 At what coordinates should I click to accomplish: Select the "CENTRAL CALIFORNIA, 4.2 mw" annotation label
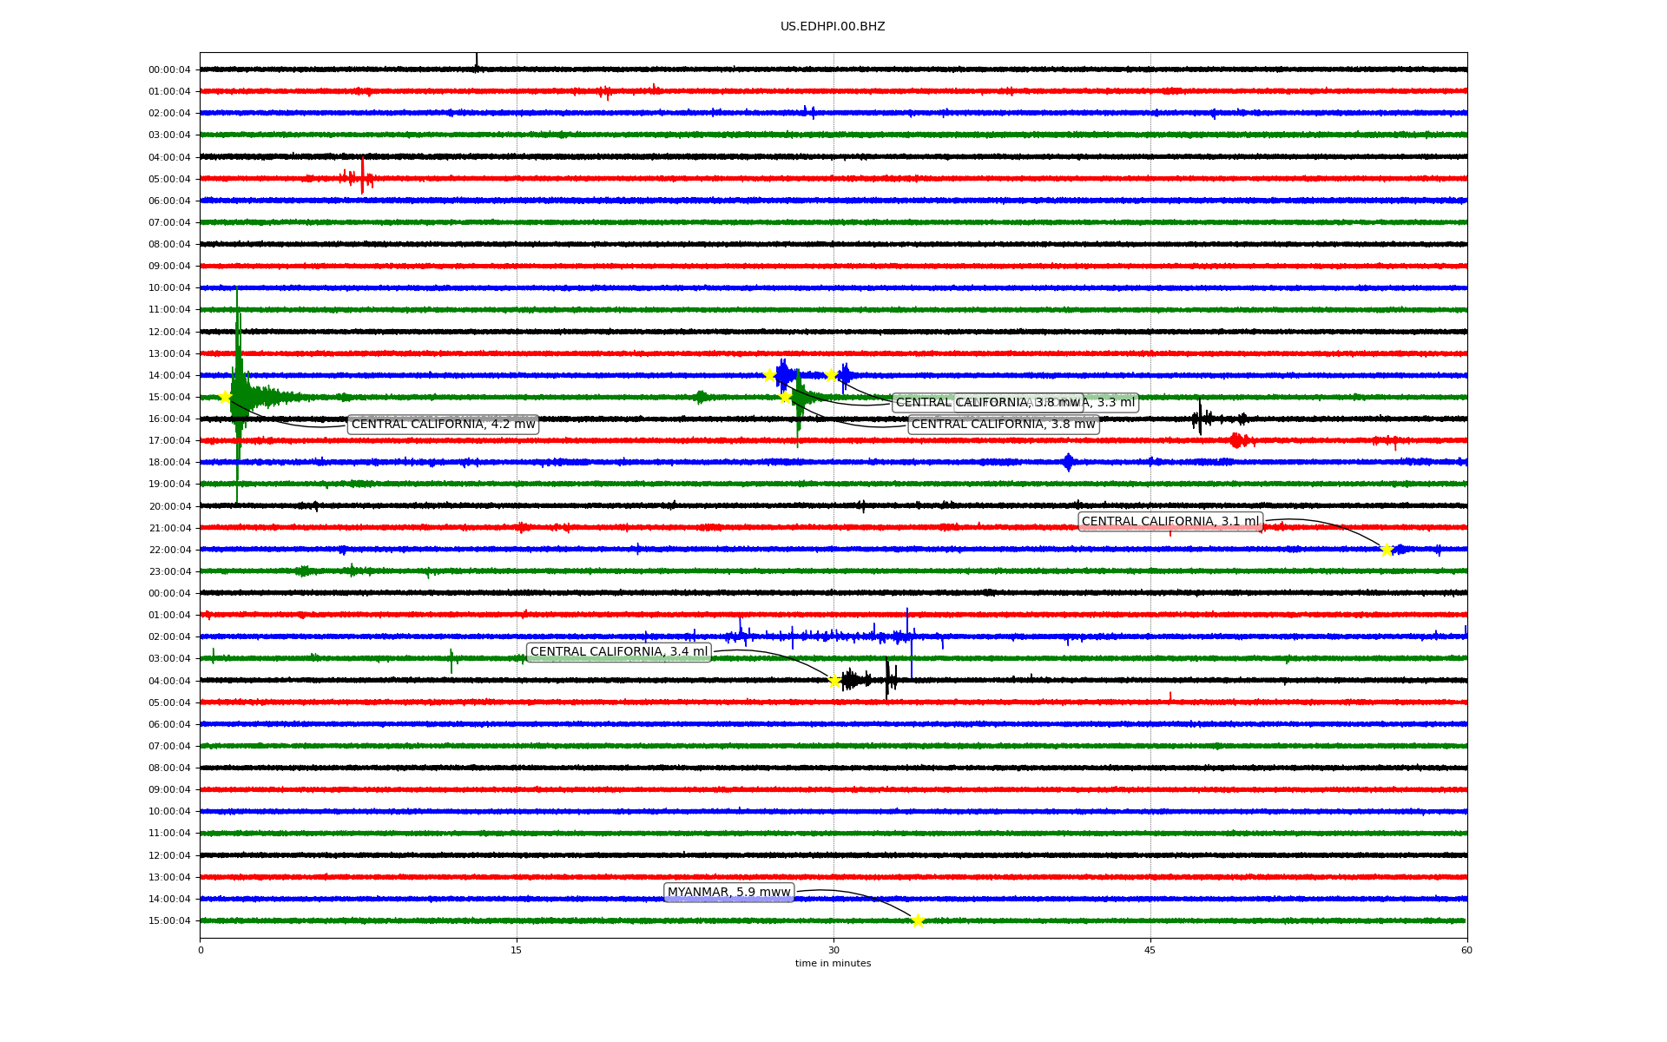pyautogui.click(x=443, y=425)
